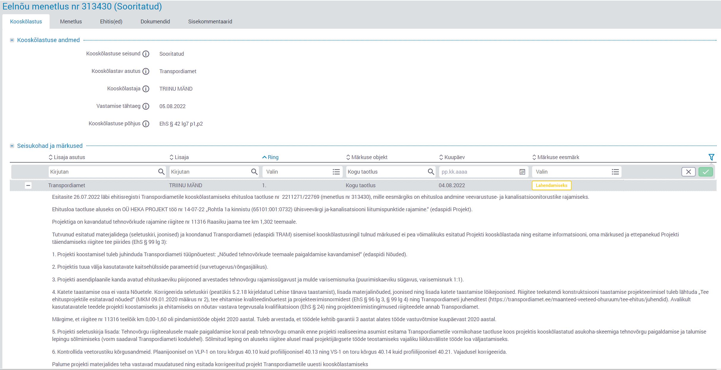The width and height of the screenshot is (721, 370).
Task: Click info icon beside Kooskõlastaja
Action: coord(146,89)
